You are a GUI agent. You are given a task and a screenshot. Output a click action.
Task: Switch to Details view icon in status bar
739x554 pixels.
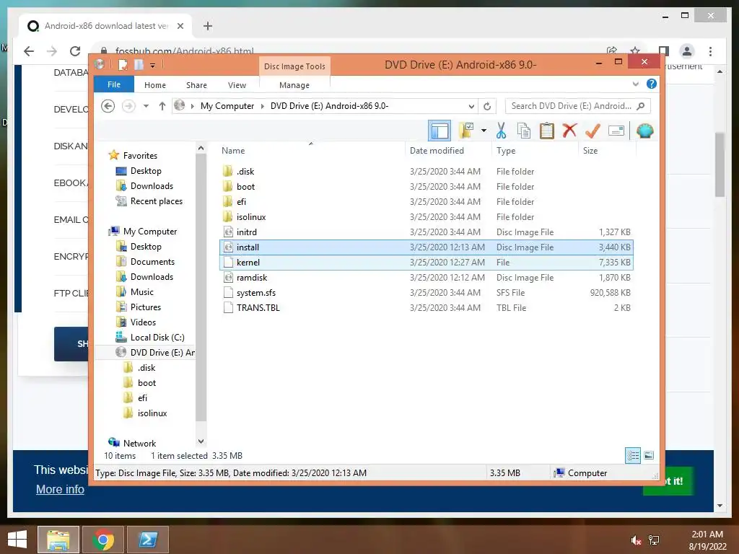(633, 455)
